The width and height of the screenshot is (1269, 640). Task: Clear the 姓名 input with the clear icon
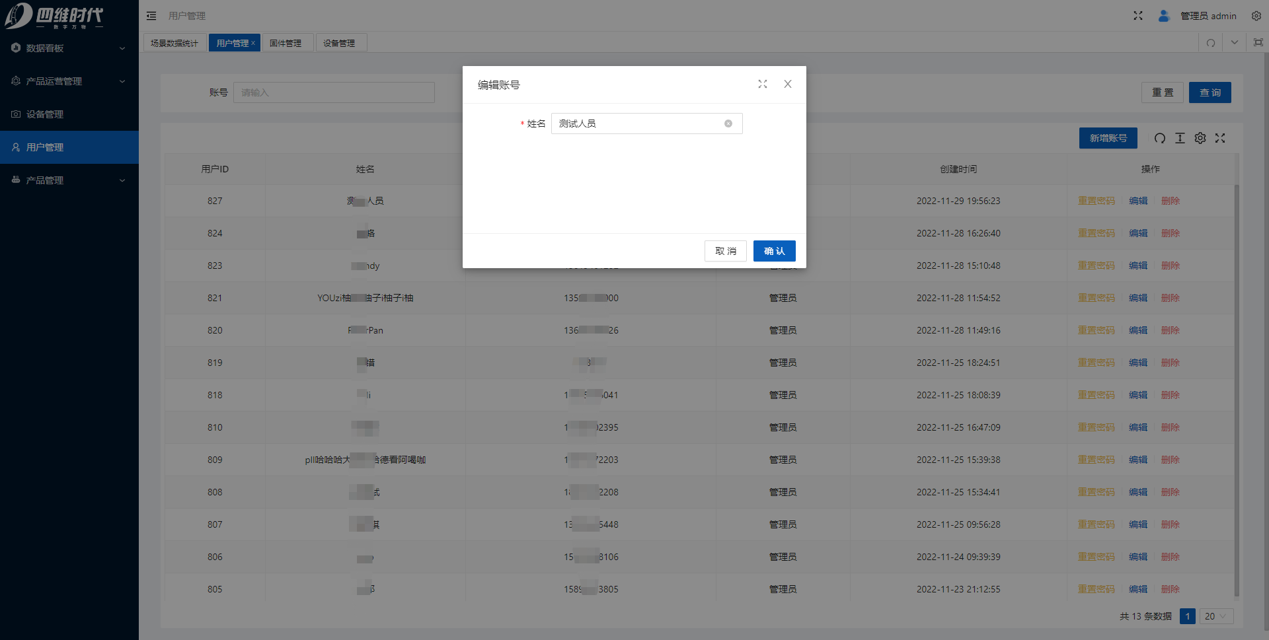728,124
